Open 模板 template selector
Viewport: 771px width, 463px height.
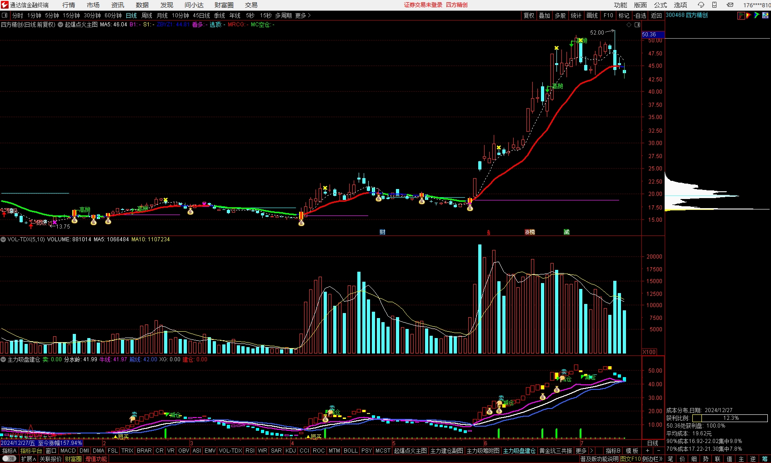click(632, 451)
